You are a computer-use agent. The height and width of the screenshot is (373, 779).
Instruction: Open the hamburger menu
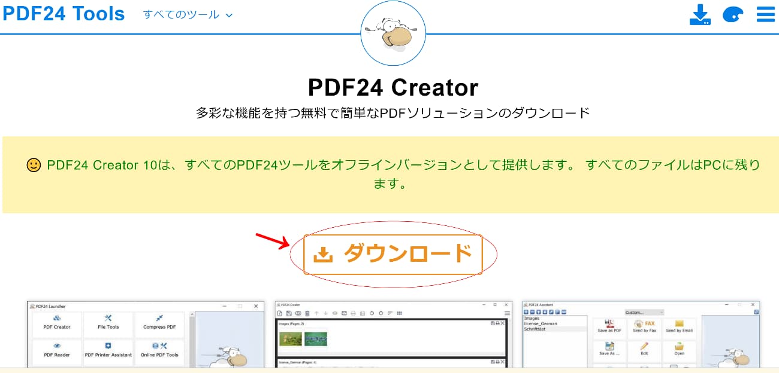click(766, 14)
